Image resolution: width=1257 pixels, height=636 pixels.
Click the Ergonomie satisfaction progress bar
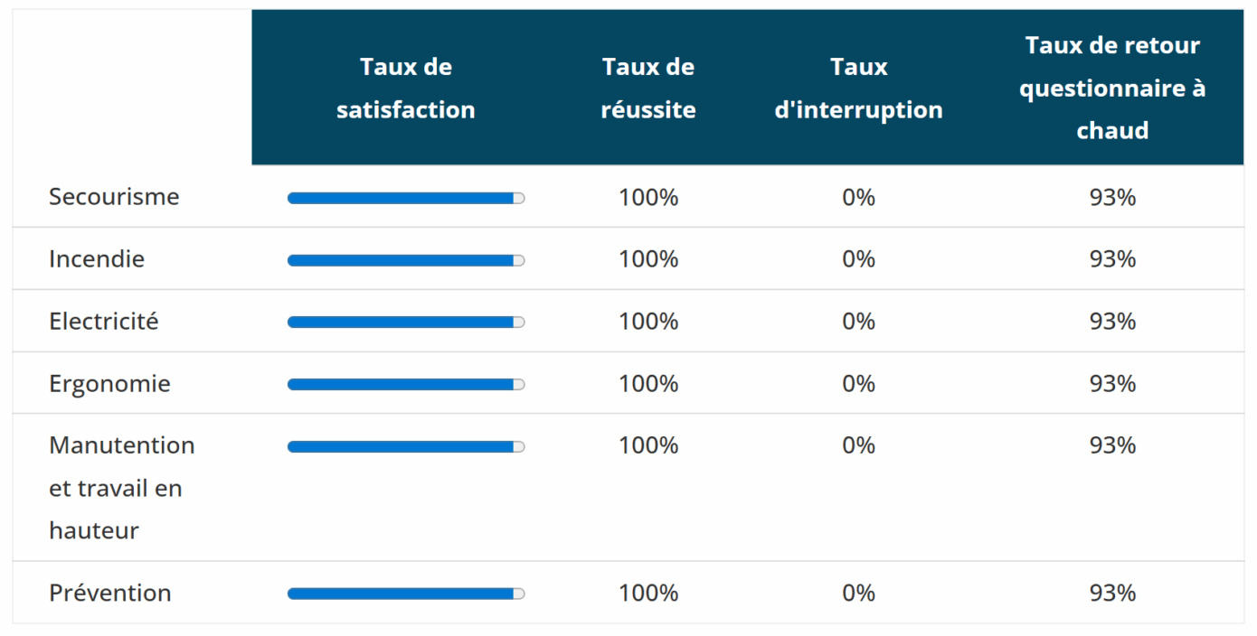405,385
